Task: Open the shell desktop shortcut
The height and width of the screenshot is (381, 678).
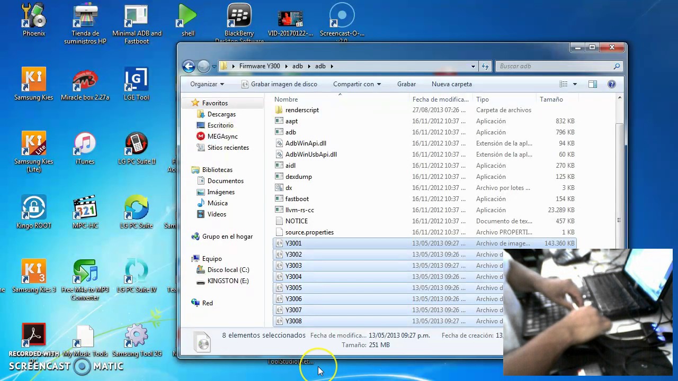Action: click(x=188, y=20)
